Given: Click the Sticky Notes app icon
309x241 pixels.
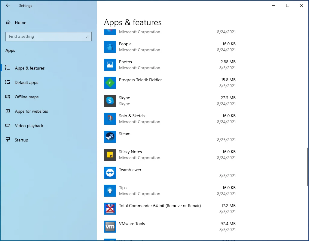Looking at the screenshot, I should 110,155.
